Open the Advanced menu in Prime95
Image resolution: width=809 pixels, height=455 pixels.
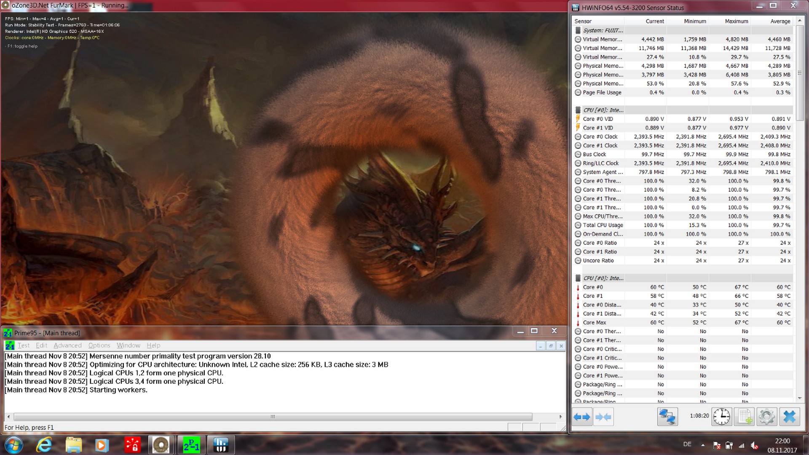(67, 345)
